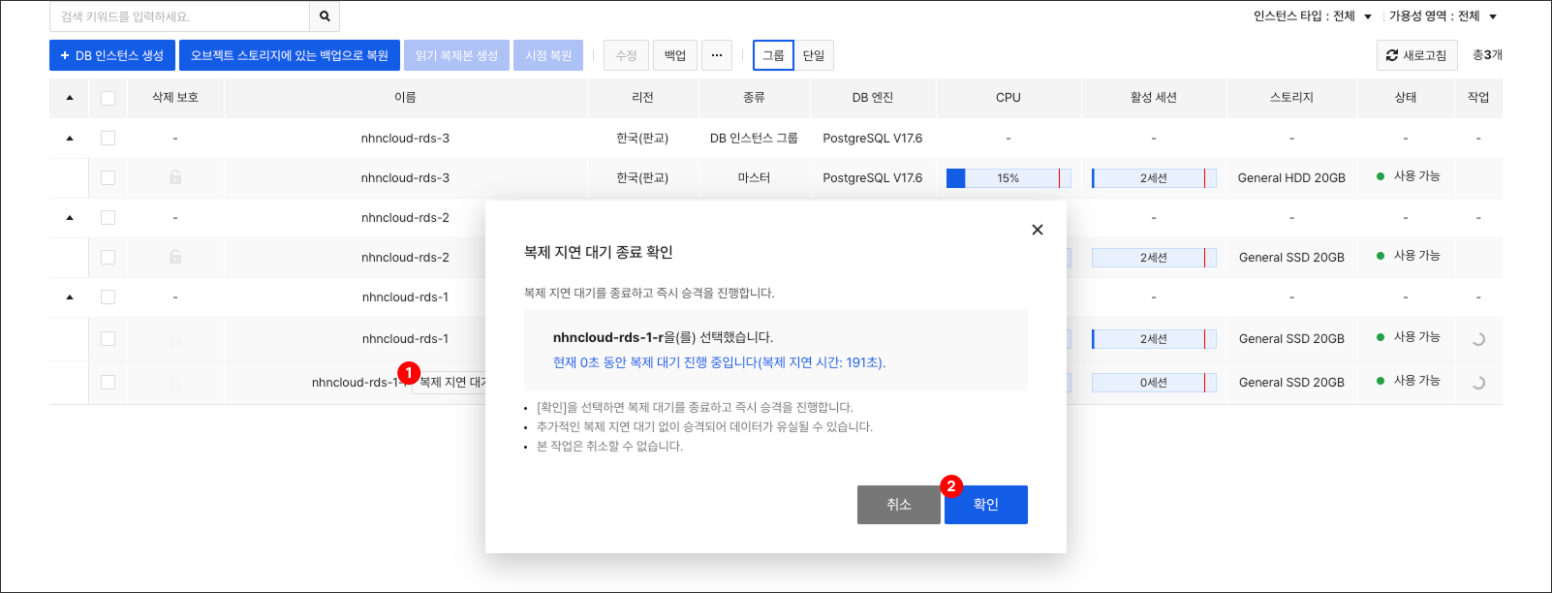Click the DB 인스턴스 그룹 type cell
The image size is (1552, 593).
coord(754,139)
